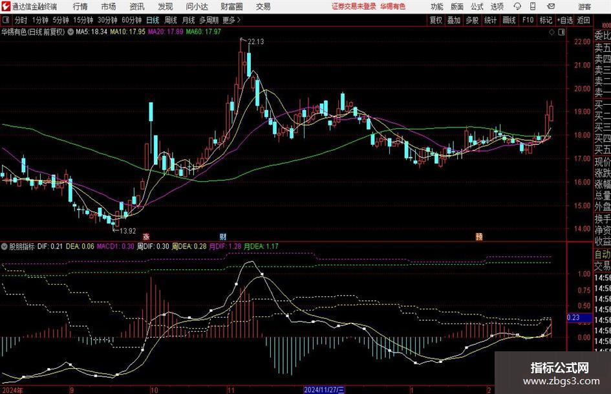Click the 预 forecast marker

coord(479,236)
